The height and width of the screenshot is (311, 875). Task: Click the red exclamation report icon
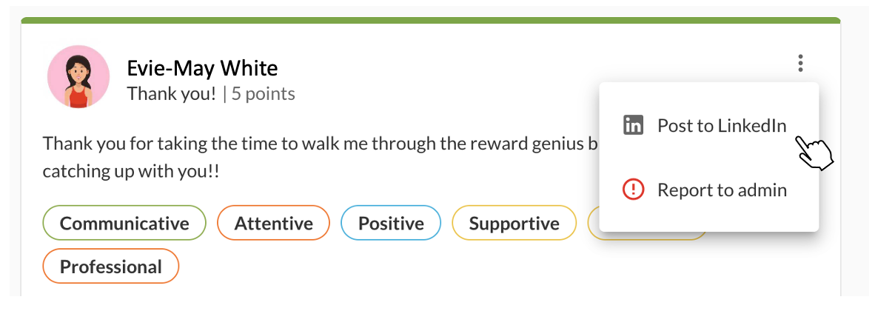(x=633, y=190)
